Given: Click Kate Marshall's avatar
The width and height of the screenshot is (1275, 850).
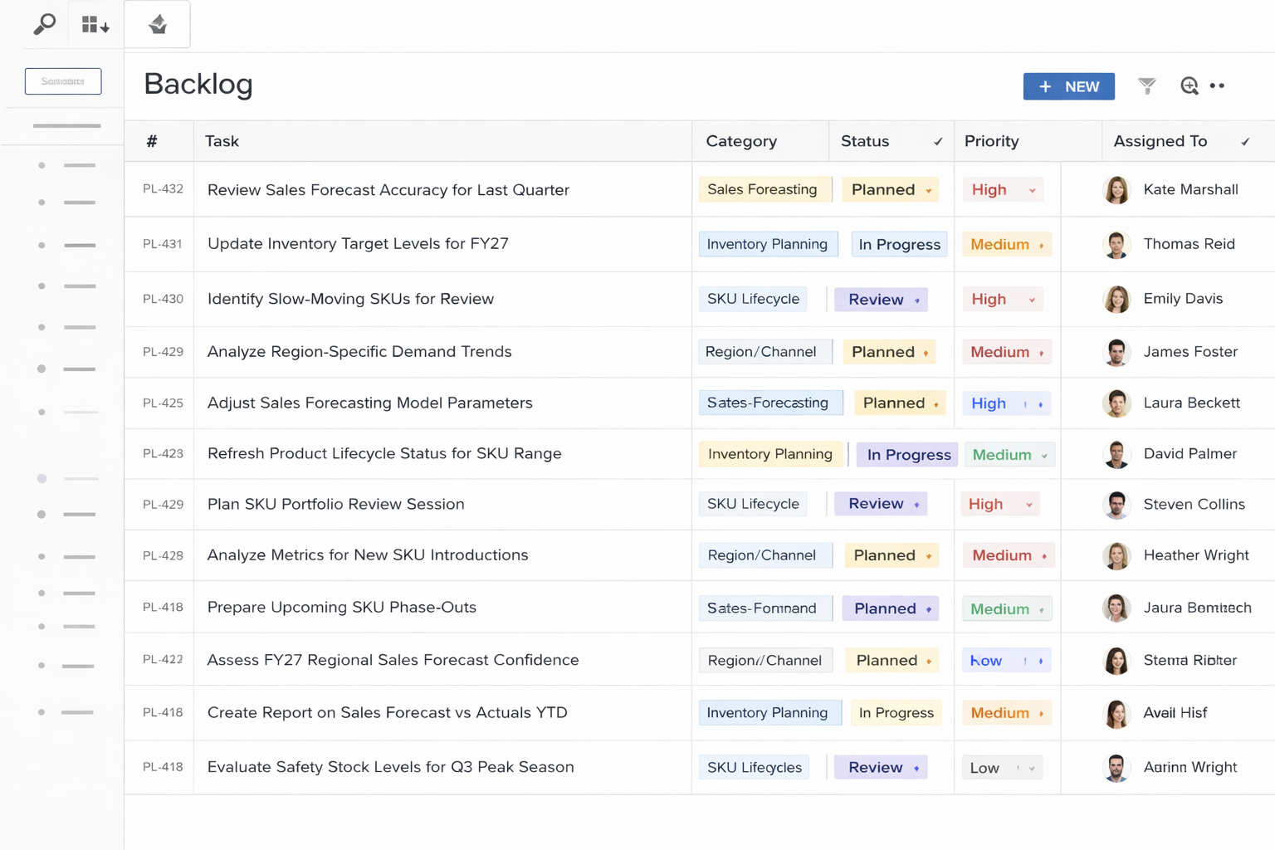Looking at the screenshot, I should 1116,190.
